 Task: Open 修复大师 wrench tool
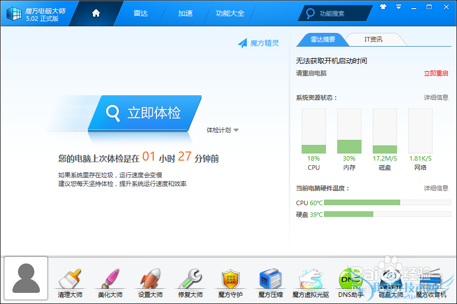point(190,283)
